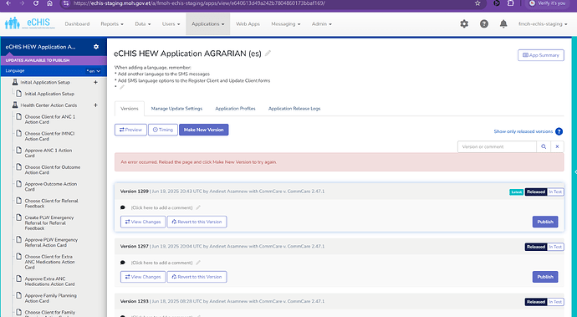Edit application name pencil icon
This screenshot has height=317, width=577.
click(268, 53)
